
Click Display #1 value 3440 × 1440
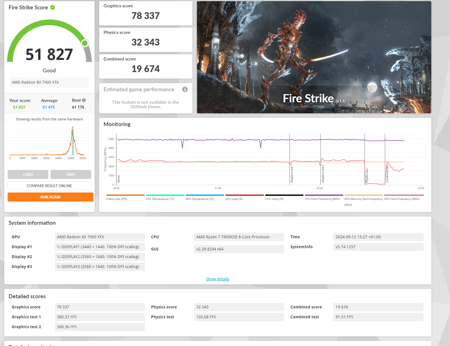tap(100, 247)
